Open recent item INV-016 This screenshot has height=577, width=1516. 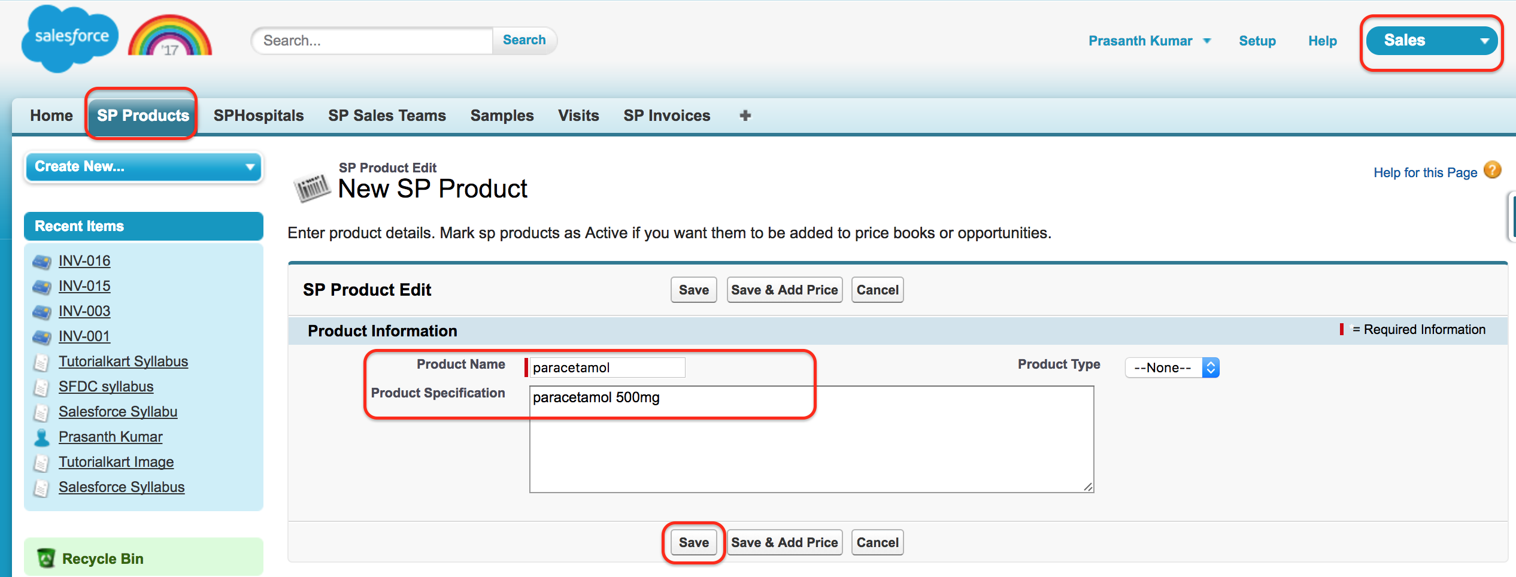click(x=84, y=261)
